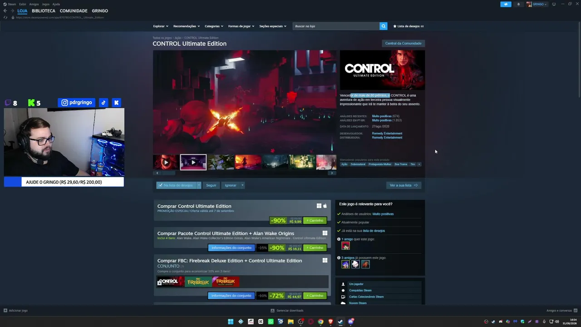Open the Seções especiais dropdown
Viewport: 581px width, 327px height.
coord(273,26)
